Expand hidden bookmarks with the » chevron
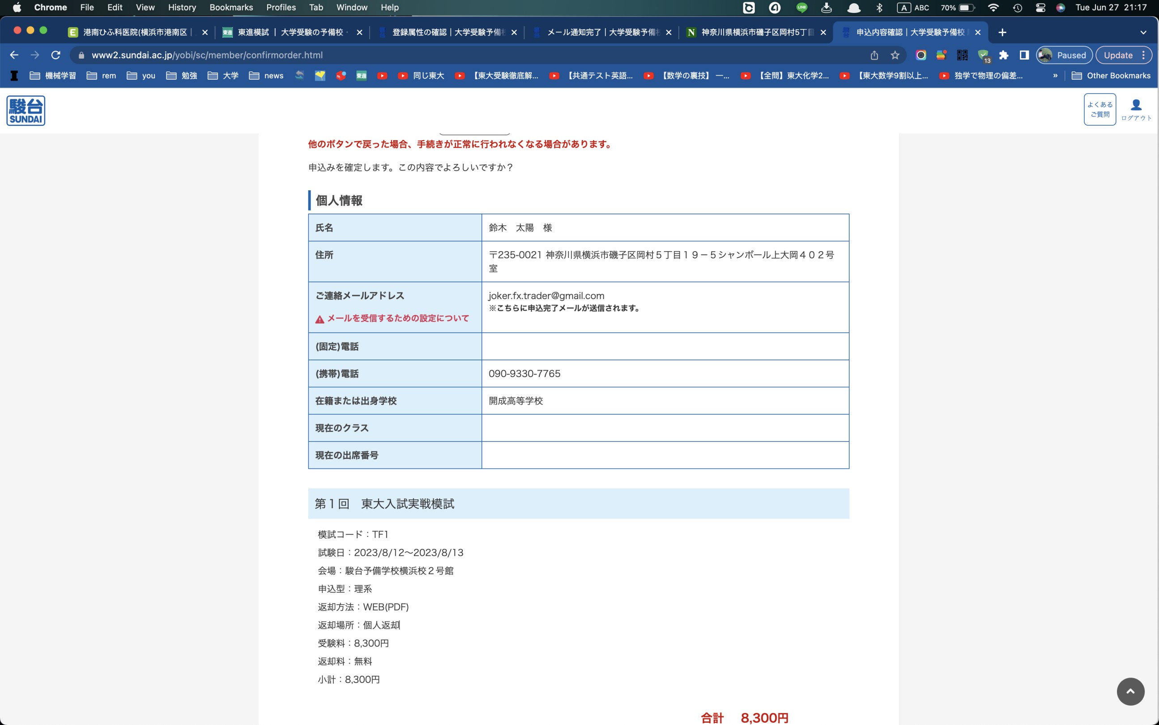This screenshot has width=1159, height=725. tap(1055, 75)
